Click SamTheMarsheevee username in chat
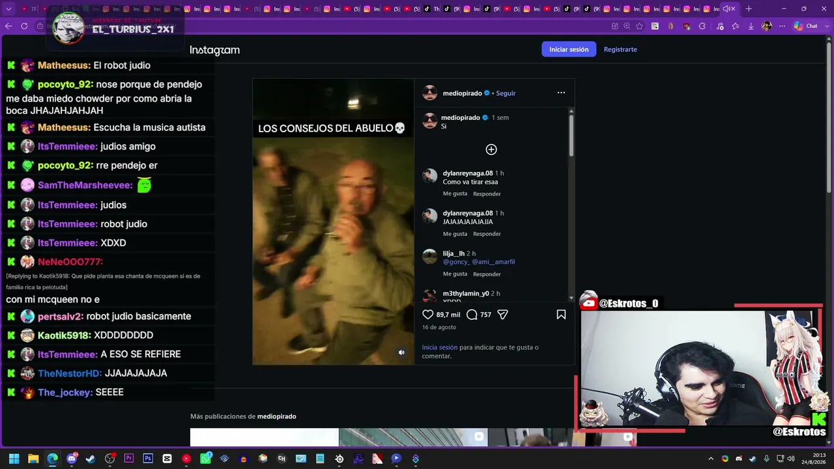834x469 pixels. (x=85, y=186)
